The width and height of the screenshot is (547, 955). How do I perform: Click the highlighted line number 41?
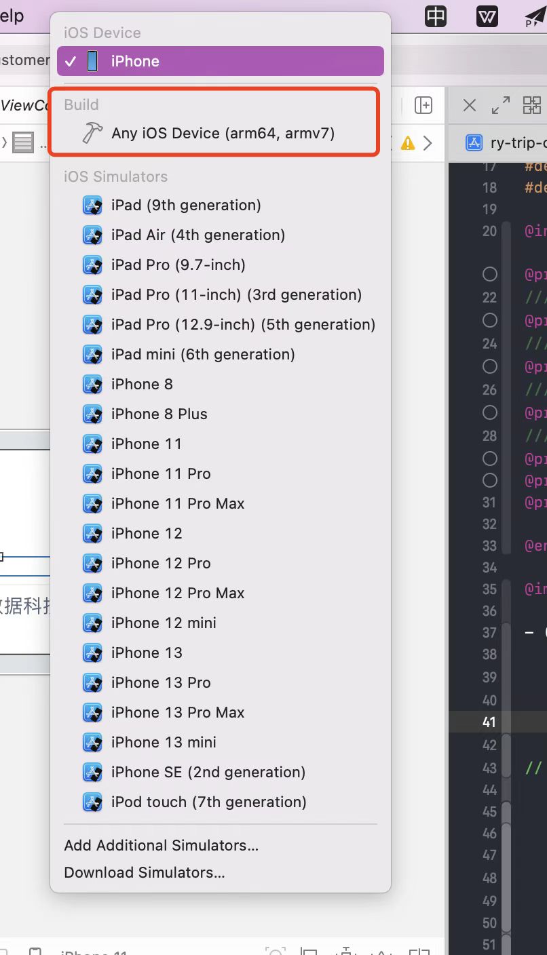[x=489, y=722]
